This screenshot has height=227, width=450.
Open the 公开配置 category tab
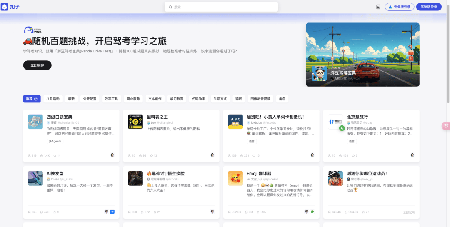pos(90,99)
